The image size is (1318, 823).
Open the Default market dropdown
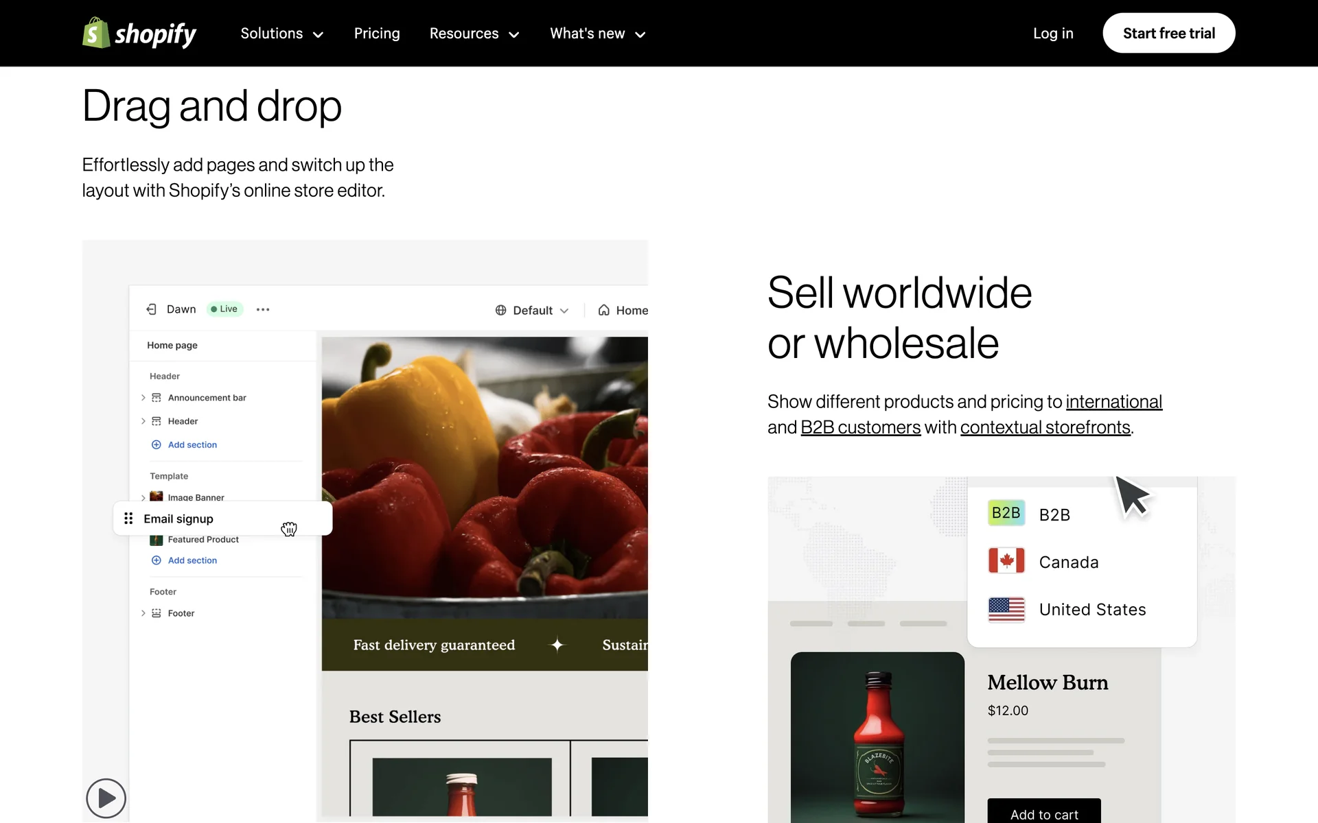[x=532, y=310]
